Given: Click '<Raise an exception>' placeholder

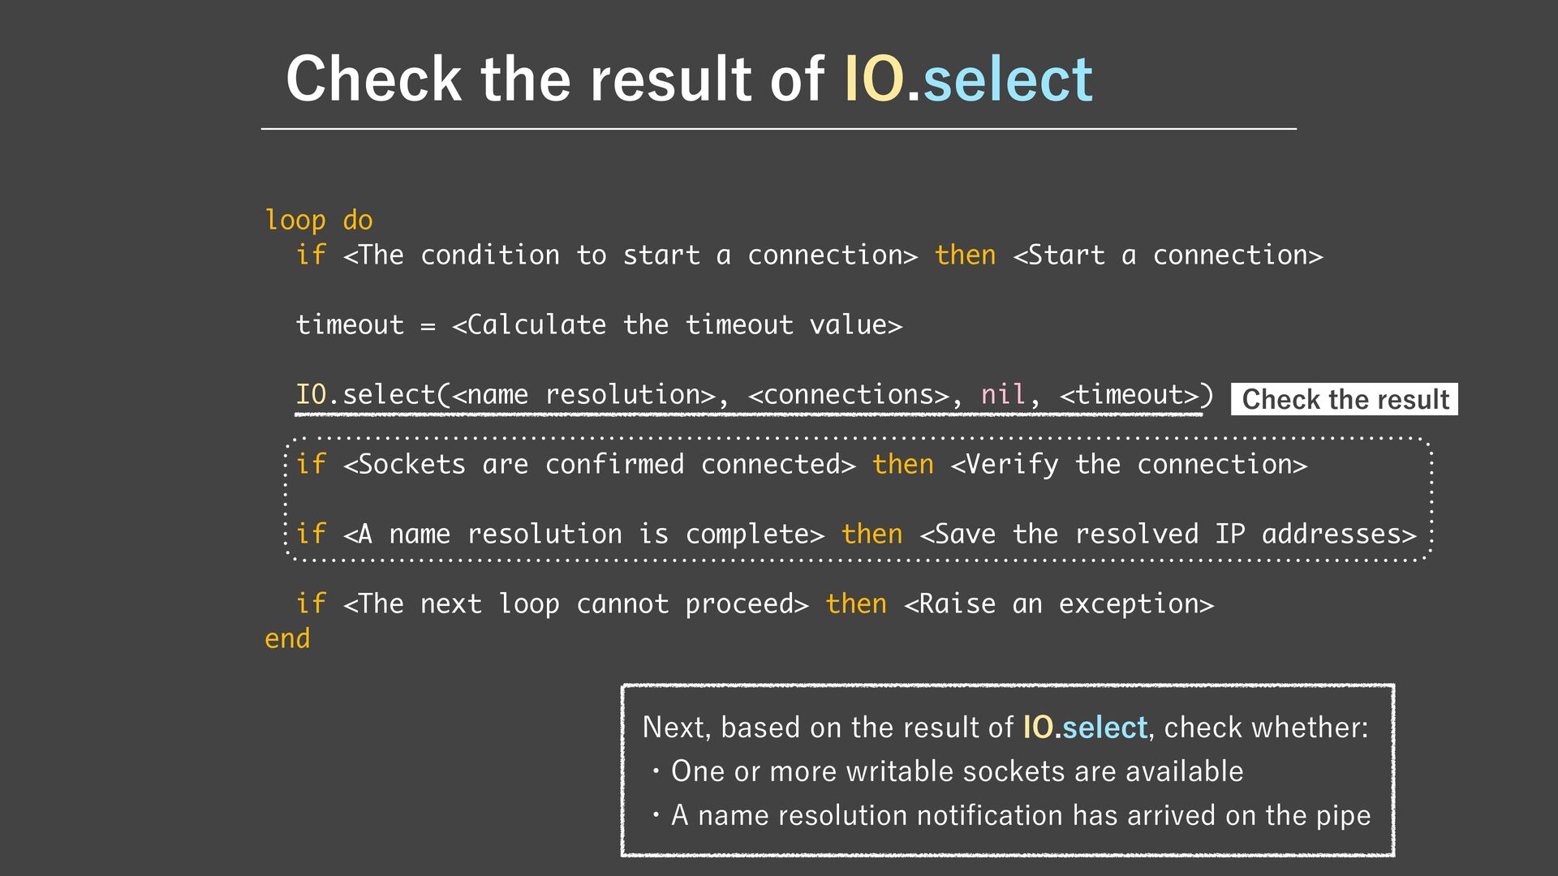Looking at the screenshot, I should tap(1059, 604).
